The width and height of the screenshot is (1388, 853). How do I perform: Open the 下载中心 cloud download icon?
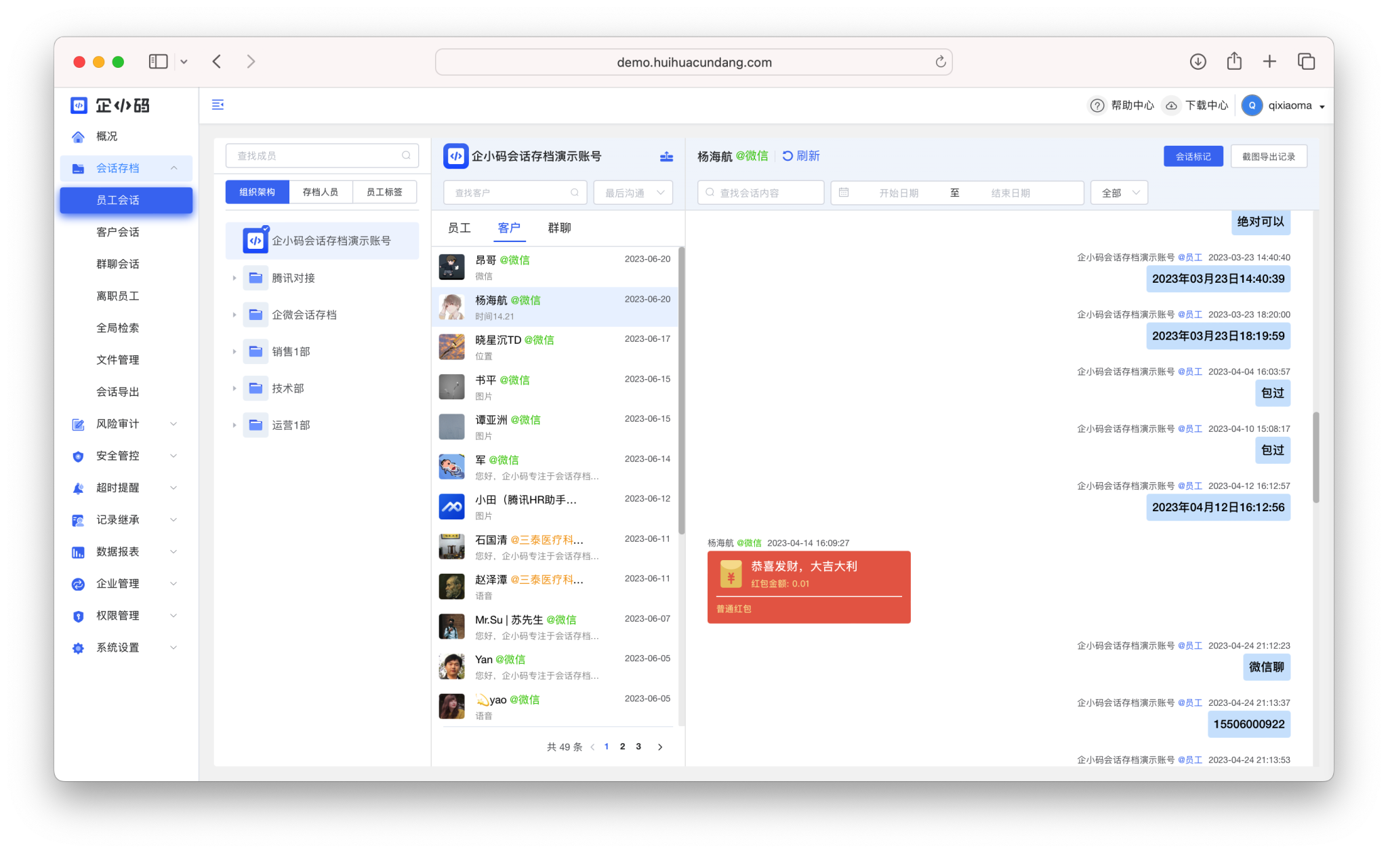1171,106
